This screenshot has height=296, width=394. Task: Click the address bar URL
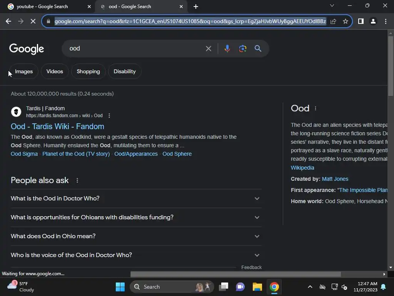(x=190, y=22)
